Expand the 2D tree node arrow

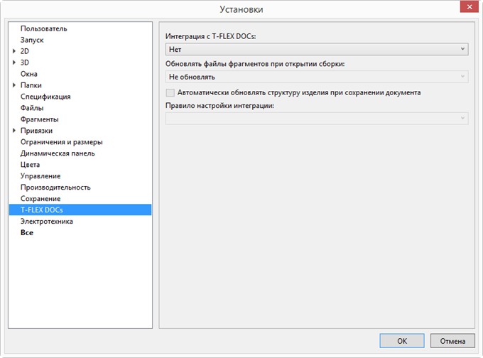coord(14,51)
